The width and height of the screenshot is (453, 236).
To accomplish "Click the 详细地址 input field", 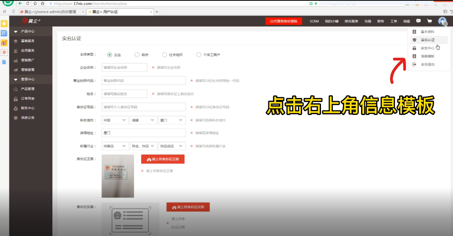I will tap(144, 133).
